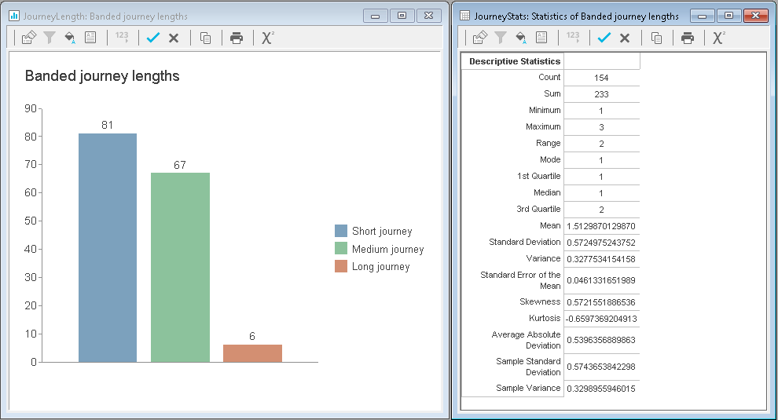Click the orange Long journey legend swatch
The height and width of the screenshot is (420, 778).
[x=341, y=266]
